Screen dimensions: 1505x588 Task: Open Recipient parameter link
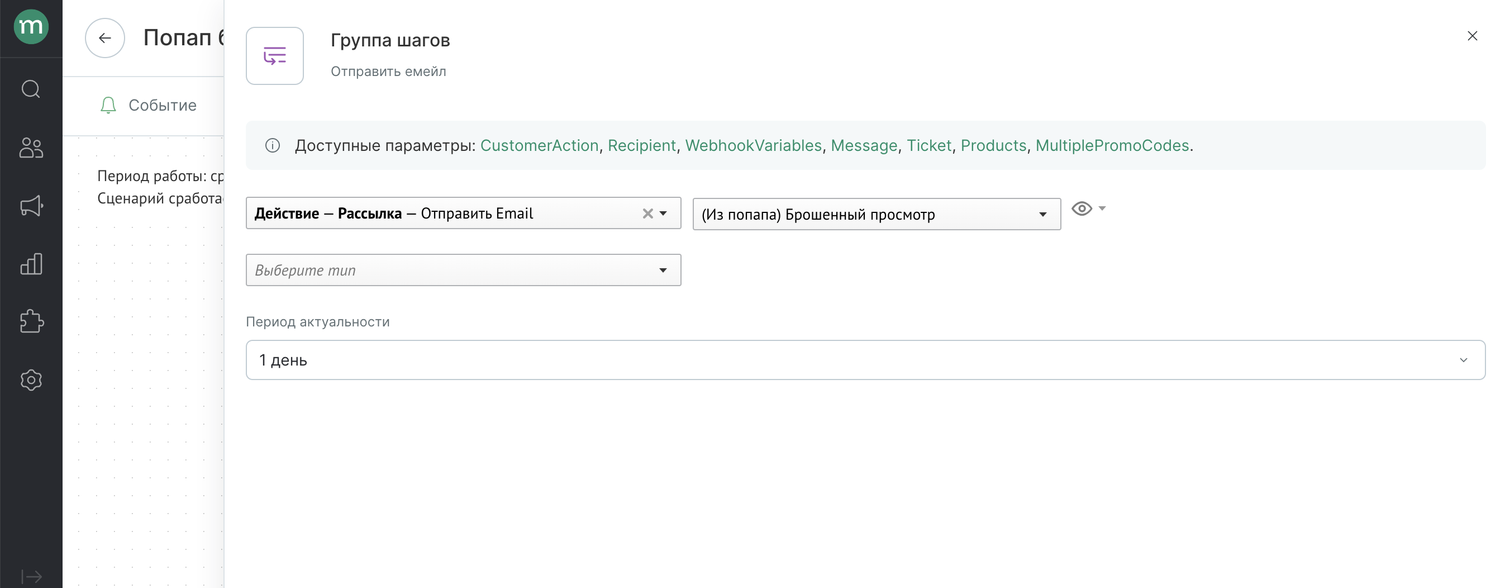click(x=641, y=145)
